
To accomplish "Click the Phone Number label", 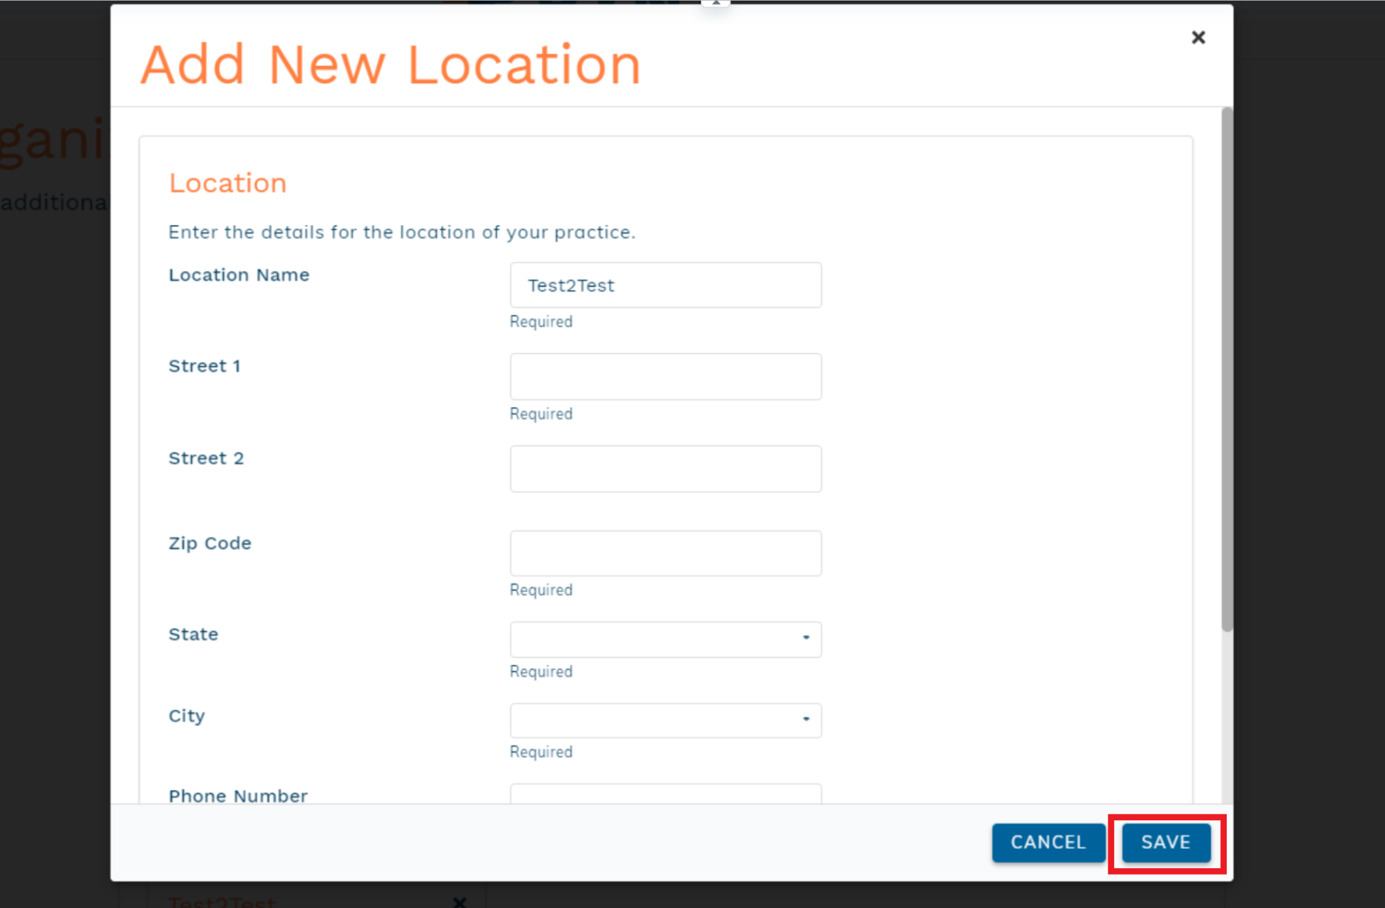I will 238,796.
